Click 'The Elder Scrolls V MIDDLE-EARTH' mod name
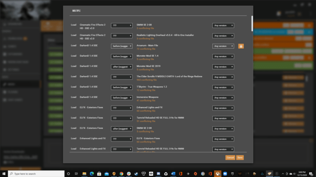316x177 pixels. tap(169, 76)
